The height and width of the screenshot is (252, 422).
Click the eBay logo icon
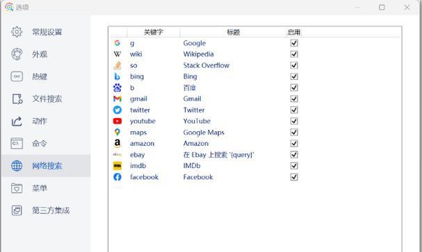tap(117, 155)
